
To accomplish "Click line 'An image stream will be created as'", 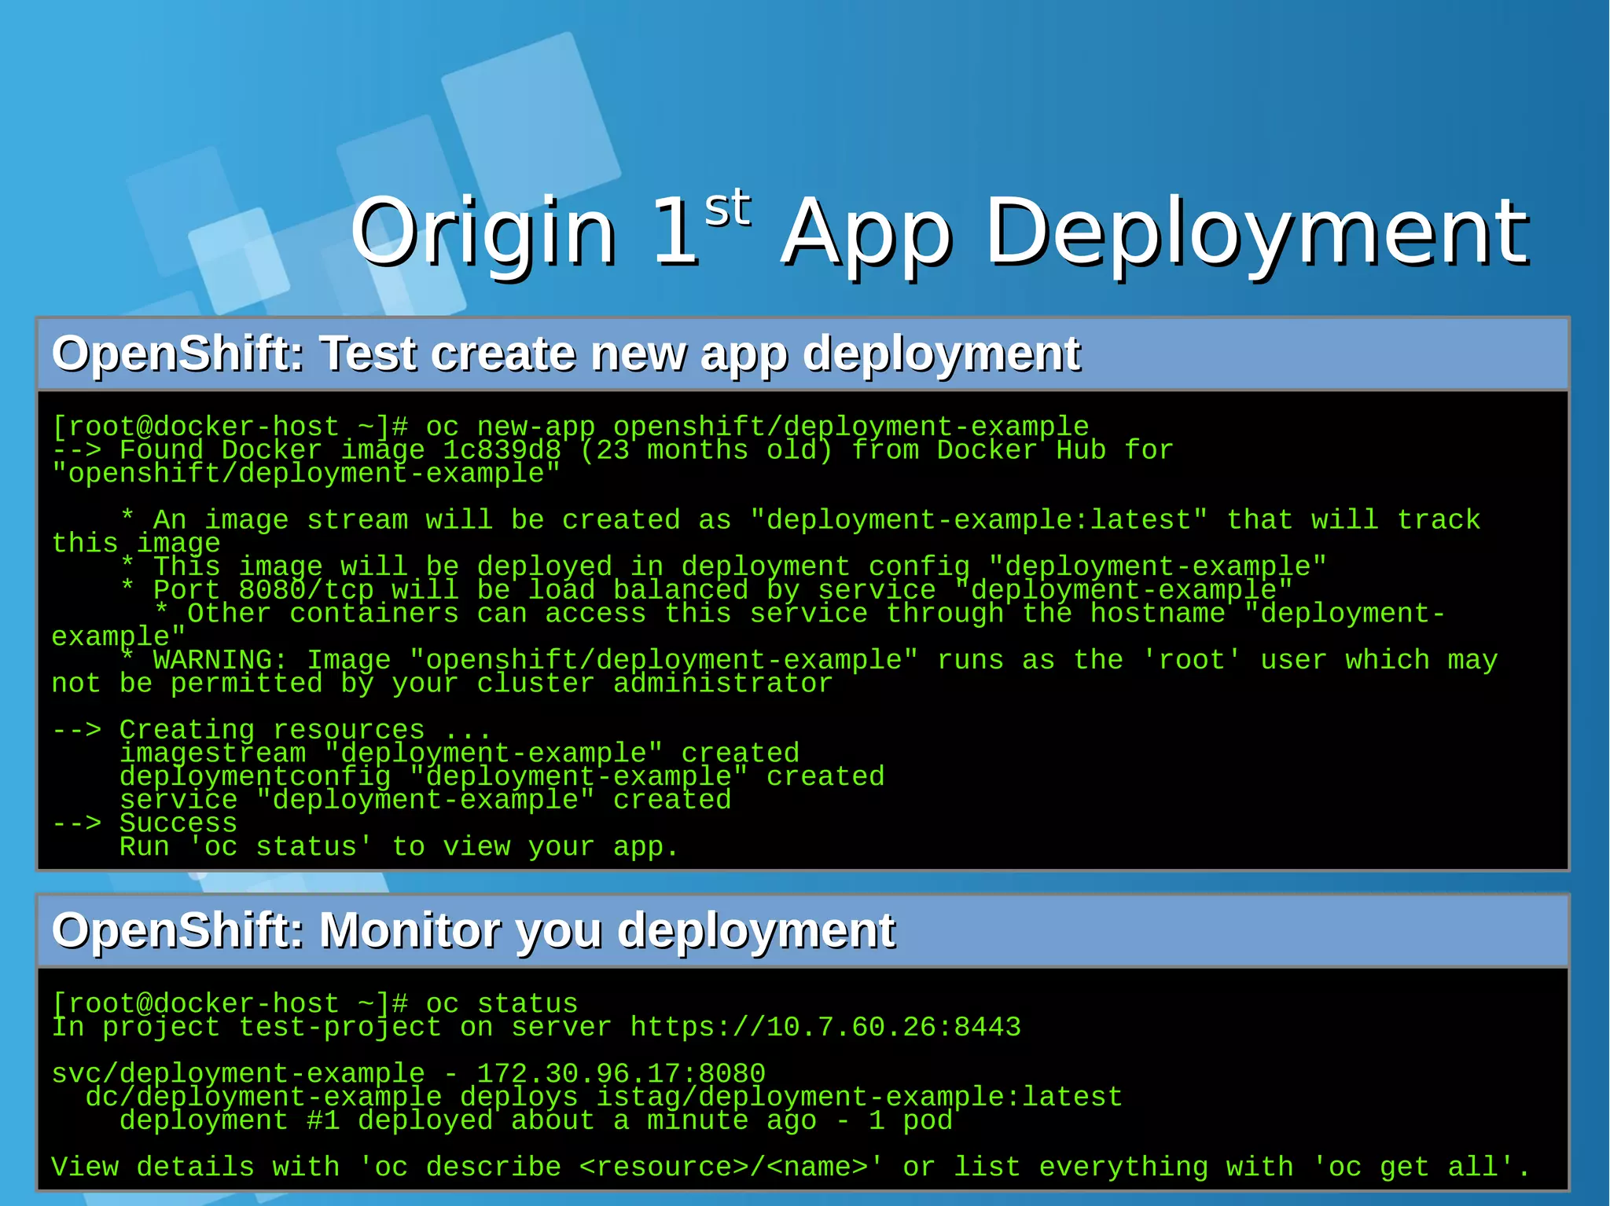I will click(800, 520).
